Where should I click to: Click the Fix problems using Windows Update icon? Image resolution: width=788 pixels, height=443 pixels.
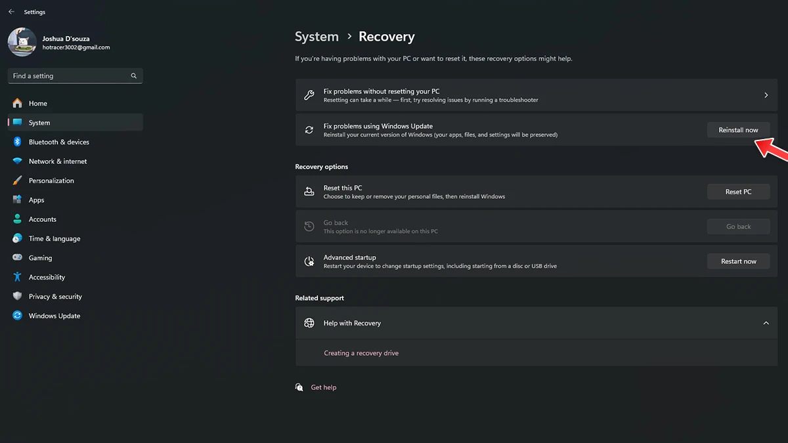tap(309, 130)
